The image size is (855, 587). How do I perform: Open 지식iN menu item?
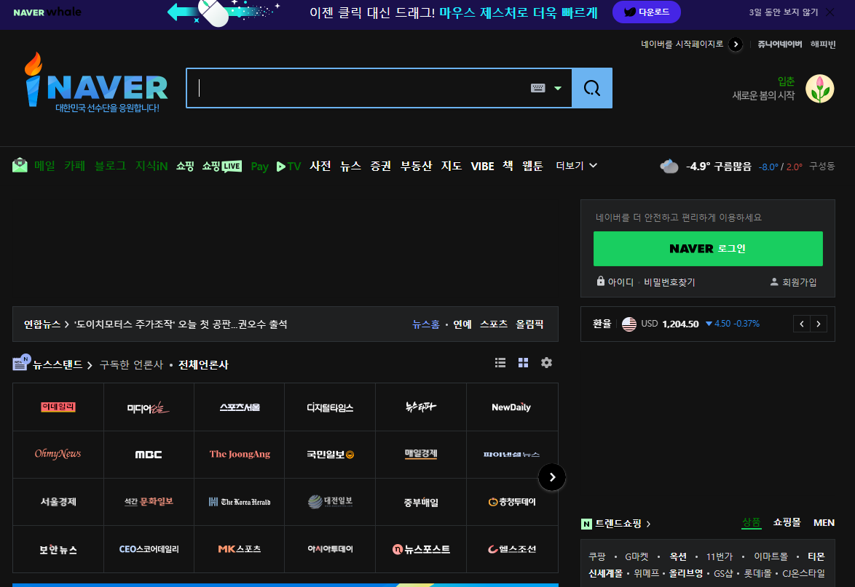click(x=151, y=166)
